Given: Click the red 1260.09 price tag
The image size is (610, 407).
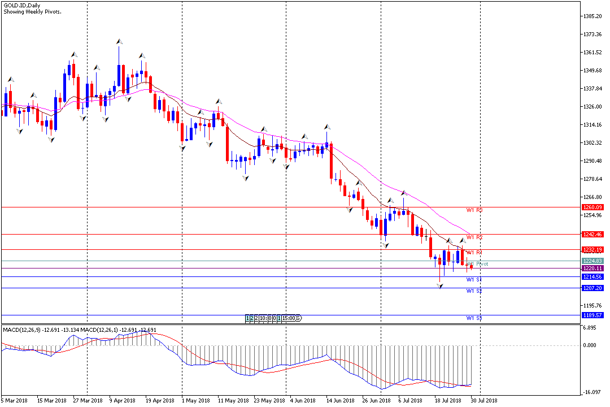Looking at the screenshot, I should tap(592, 207).
